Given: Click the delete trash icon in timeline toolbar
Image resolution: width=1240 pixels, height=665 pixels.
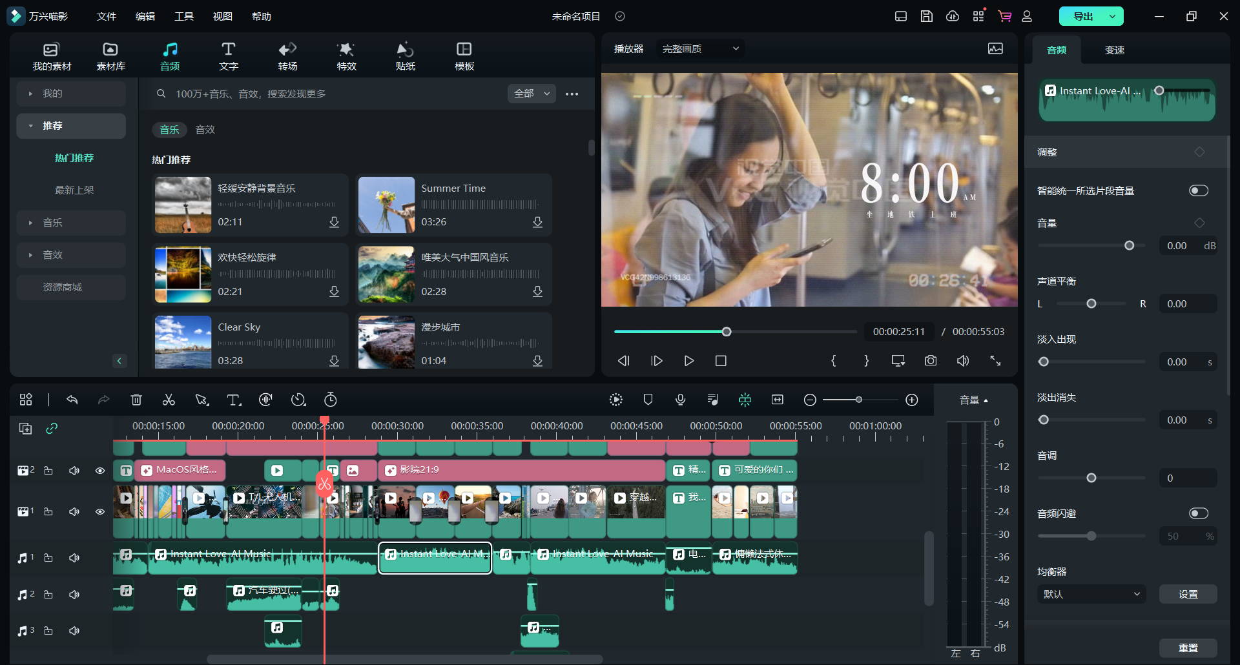Looking at the screenshot, I should point(136,400).
